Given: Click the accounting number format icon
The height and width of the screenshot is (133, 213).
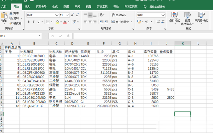Looking at the screenshot, I should [x=139, y=22].
